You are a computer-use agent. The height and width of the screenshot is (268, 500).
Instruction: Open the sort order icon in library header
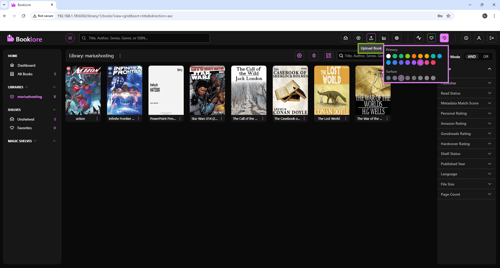pyautogui.click(x=314, y=55)
